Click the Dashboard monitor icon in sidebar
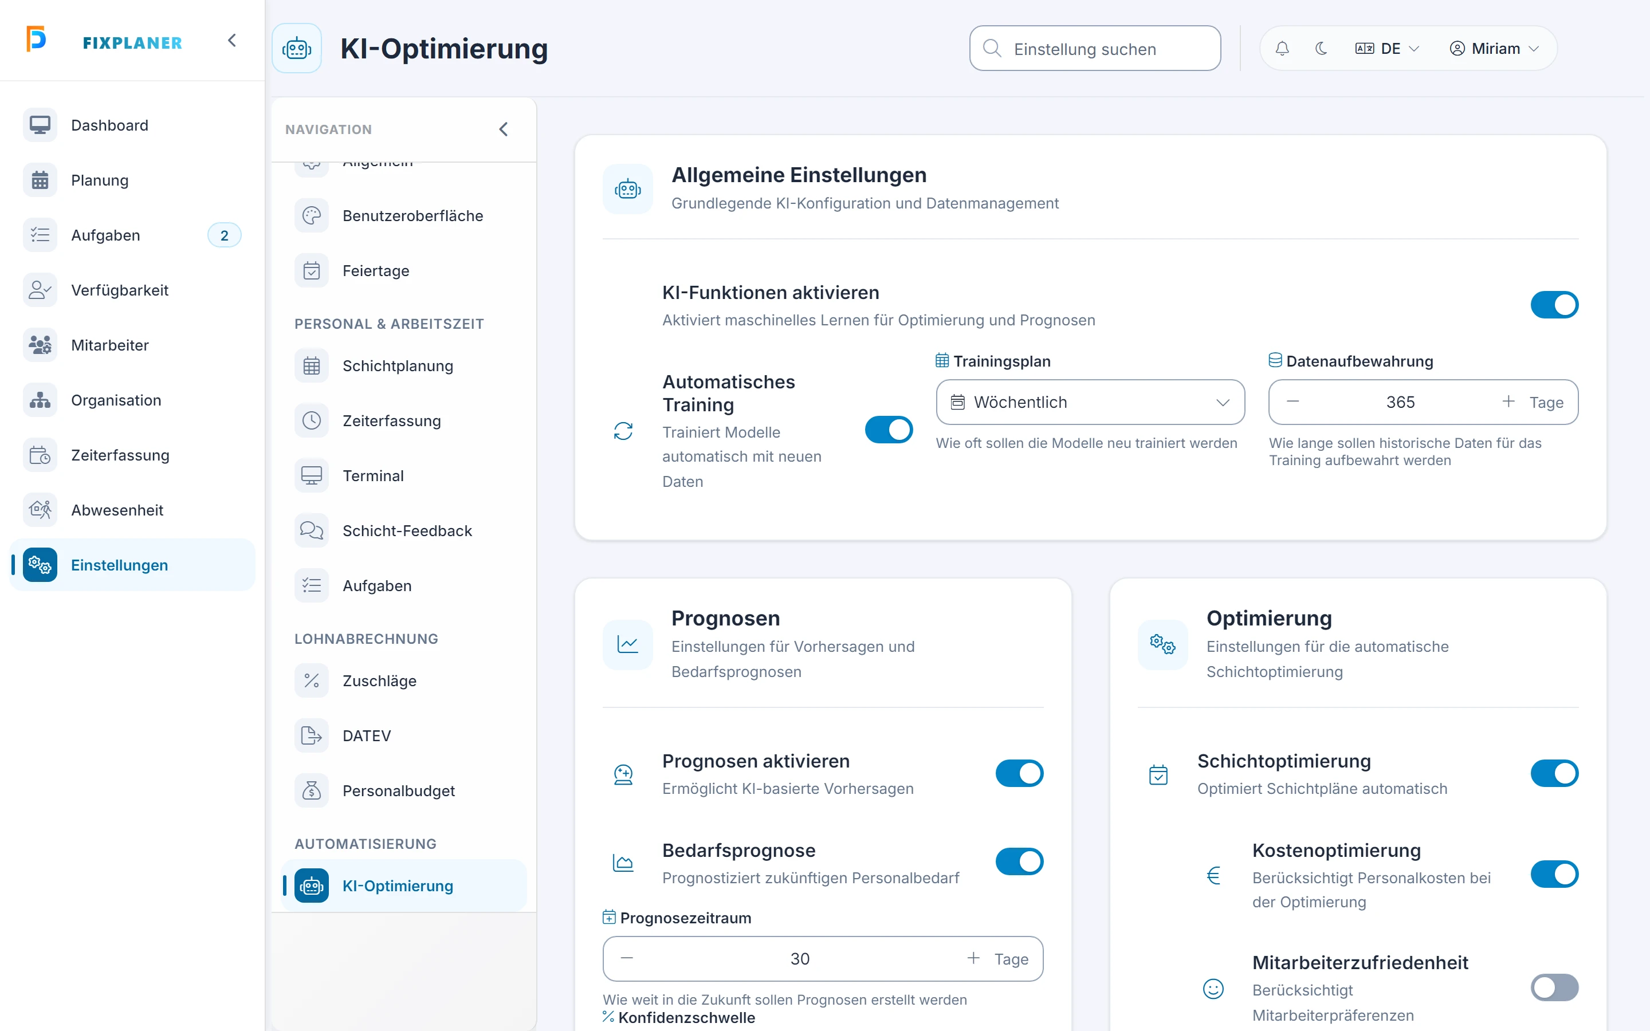This screenshot has width=1650, height=1031. 40,125
